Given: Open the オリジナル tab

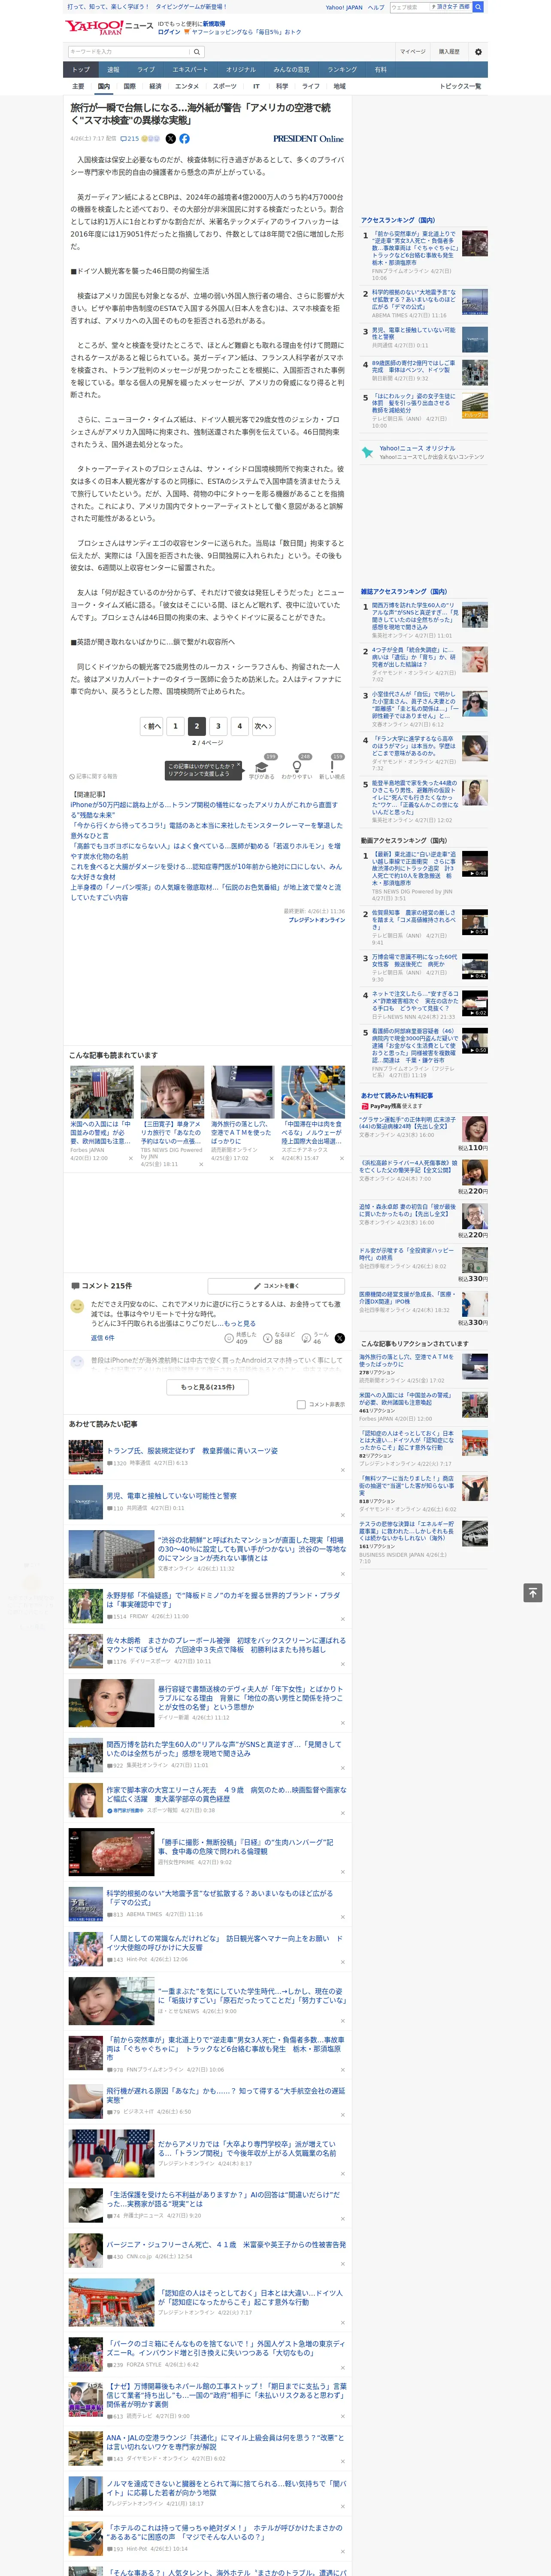Looking at the screenshot, I should 241,70.
